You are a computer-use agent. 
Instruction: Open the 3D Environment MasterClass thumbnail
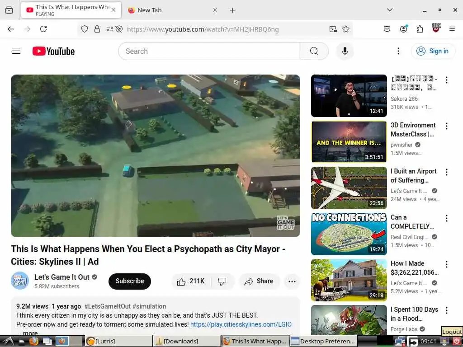(x=349, y=141)
